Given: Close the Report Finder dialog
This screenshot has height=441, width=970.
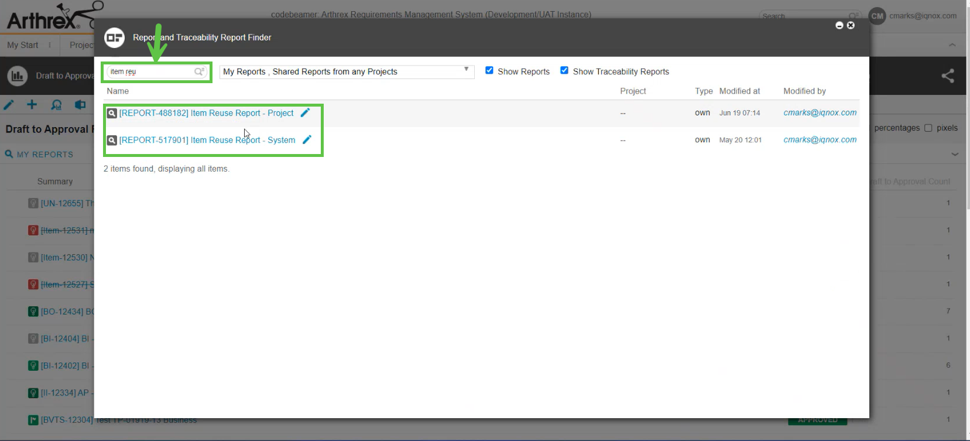Looking at the screenshot, I should 851,25.
